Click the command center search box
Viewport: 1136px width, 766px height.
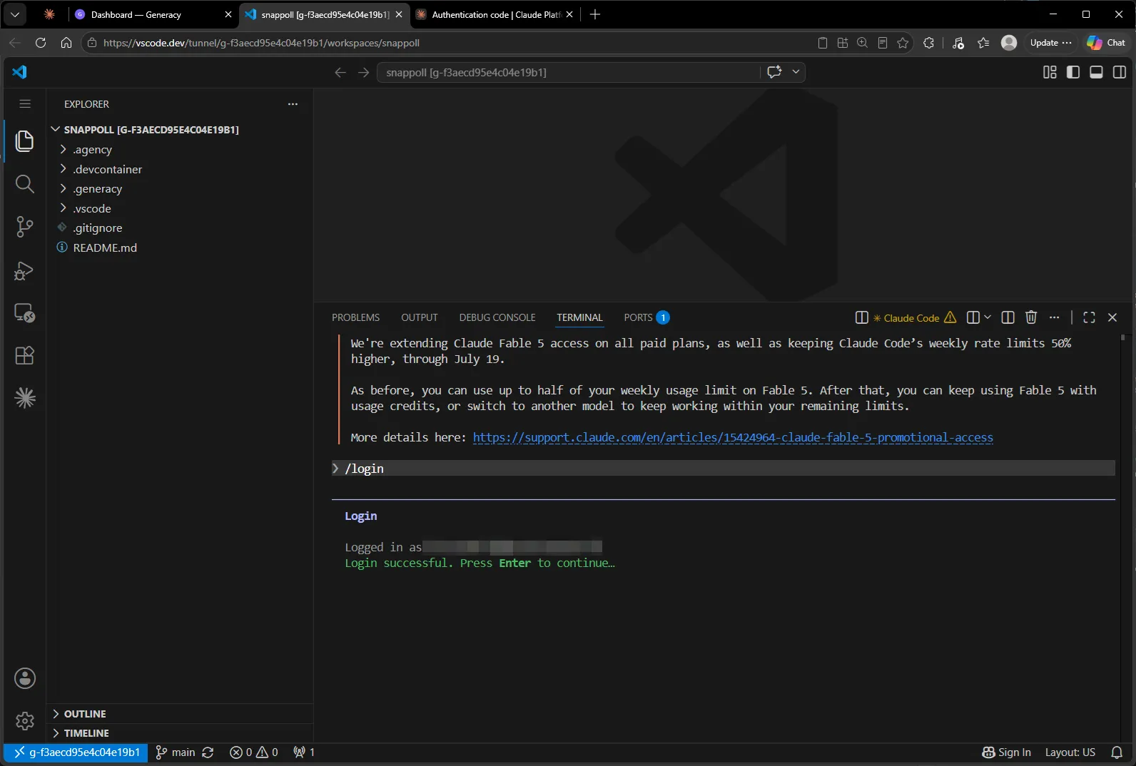click(x=568, y=72)
